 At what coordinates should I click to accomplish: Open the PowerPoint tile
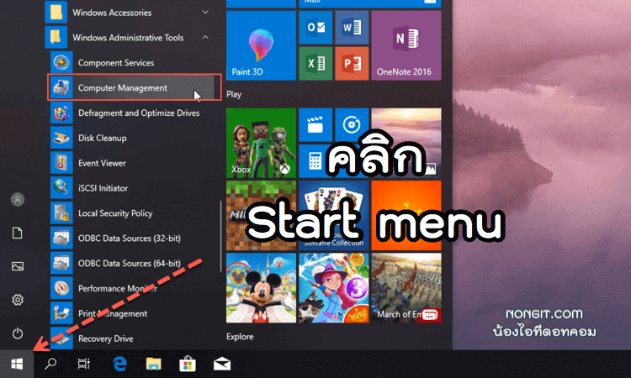(352, 64)
